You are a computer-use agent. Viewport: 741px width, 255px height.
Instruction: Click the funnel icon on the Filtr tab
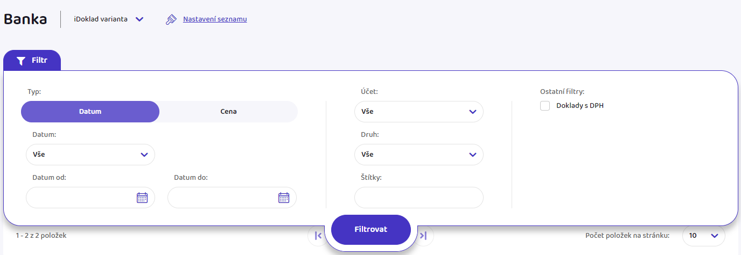point(21,61)
